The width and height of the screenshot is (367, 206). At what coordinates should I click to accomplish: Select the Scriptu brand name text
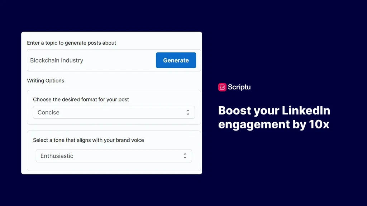coord(239,87)
